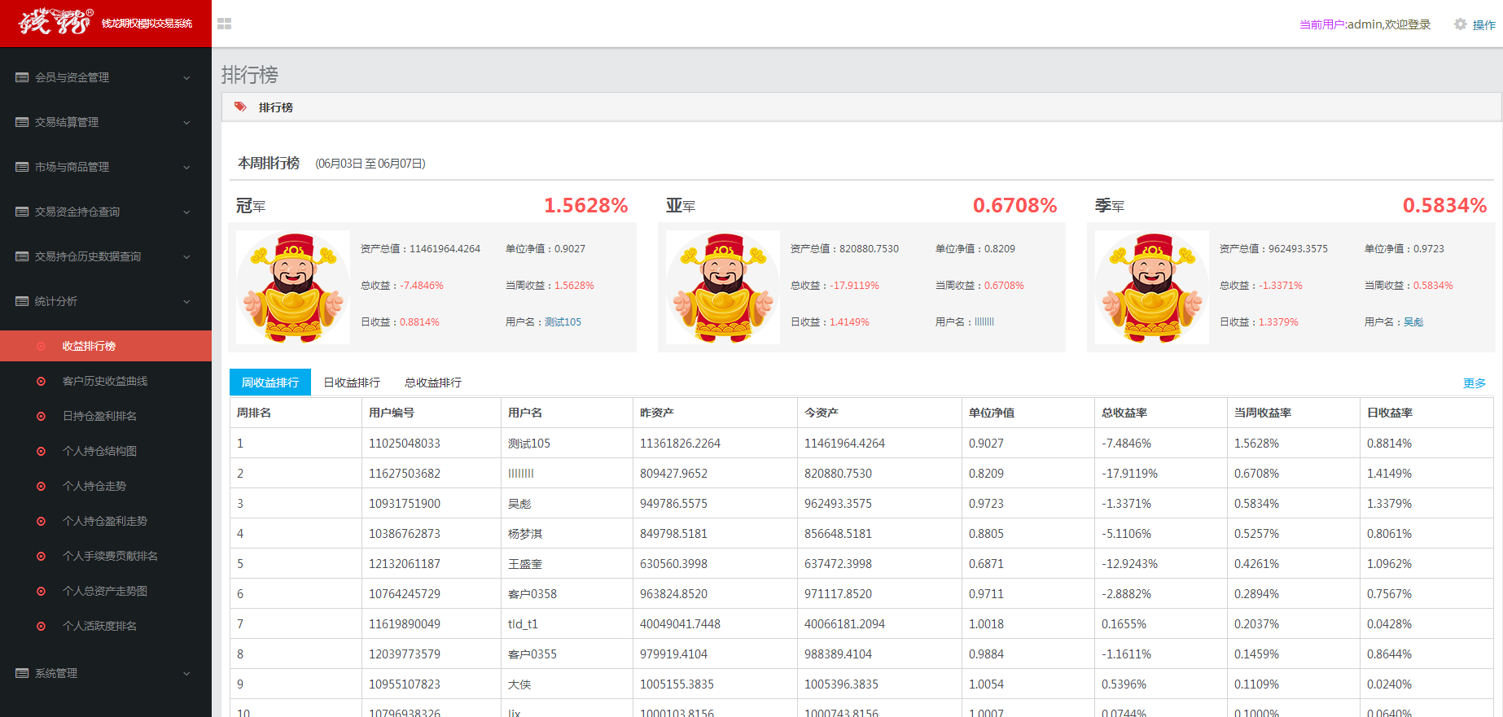Select the 周收益排行 tab
Viewport: 1503px width, 717px height.
[x=270, y=383]
